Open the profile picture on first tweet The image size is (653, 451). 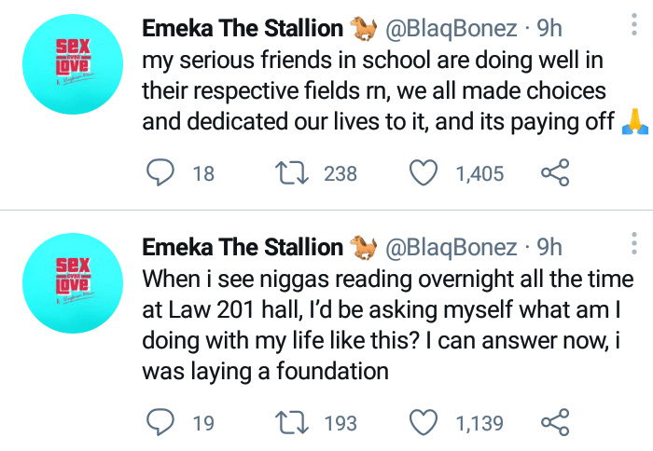[x=73, y=64]
